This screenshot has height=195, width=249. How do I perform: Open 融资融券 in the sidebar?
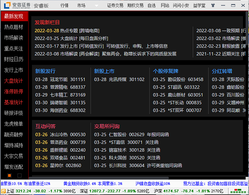(14, 134)
